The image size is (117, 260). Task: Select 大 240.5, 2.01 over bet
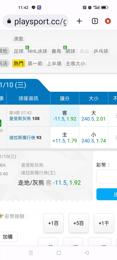click(94, 116)
